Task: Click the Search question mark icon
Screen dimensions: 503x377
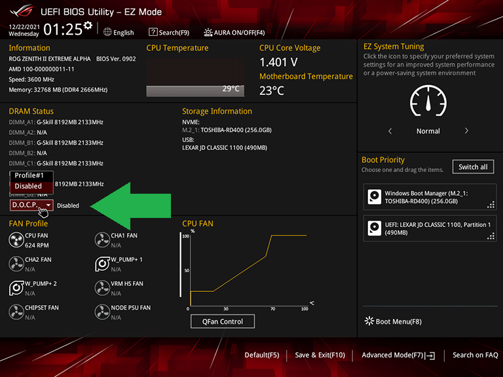Action: 153,32
